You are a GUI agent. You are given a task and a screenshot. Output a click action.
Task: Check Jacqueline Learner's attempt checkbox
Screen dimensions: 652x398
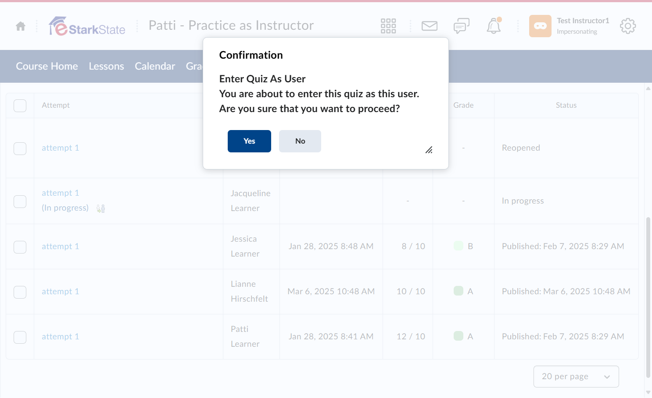pos(20,201)
